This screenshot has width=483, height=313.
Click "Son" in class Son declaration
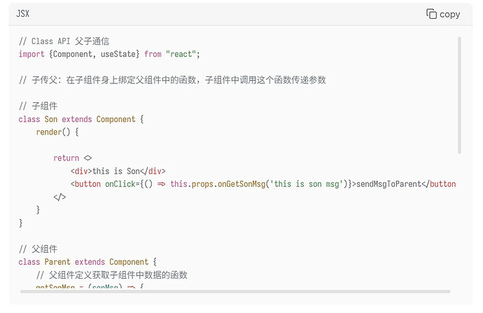pos(51,119)
